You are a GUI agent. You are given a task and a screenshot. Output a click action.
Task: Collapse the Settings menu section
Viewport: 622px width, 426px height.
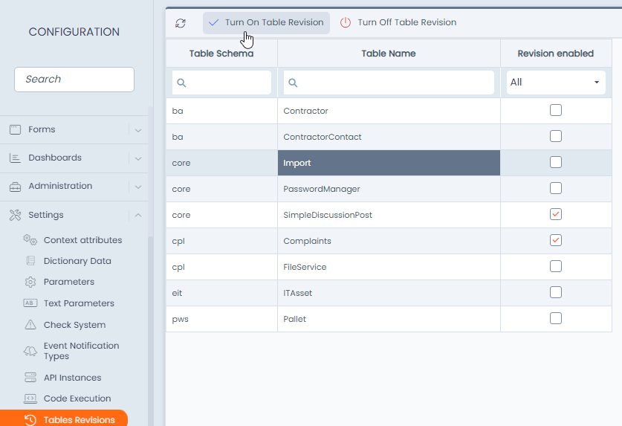(138, 216)
